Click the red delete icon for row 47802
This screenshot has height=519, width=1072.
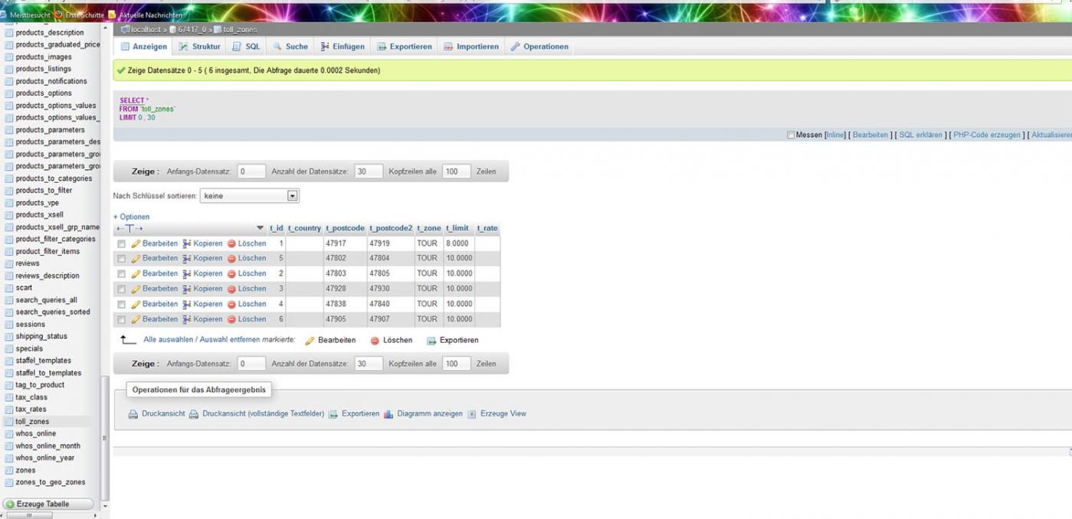(x=231, y=259)
